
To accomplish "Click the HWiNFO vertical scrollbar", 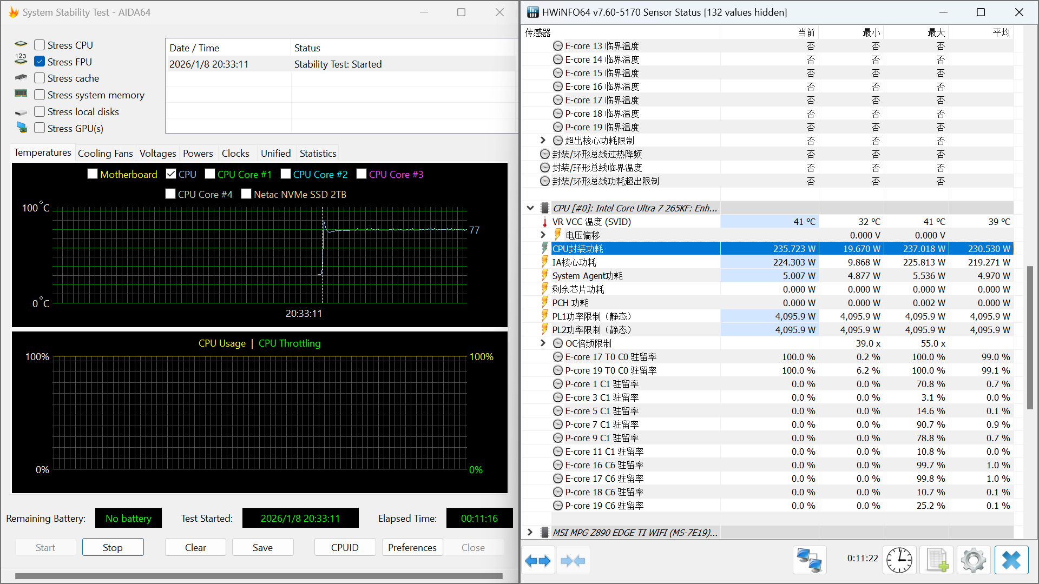I will pyautogui.click(x=1030, y=335).
